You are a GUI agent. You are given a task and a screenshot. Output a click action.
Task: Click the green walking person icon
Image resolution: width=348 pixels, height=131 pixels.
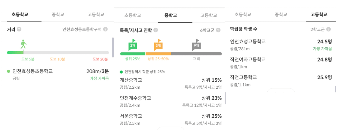pyautogui.click(x=23, y=44)
